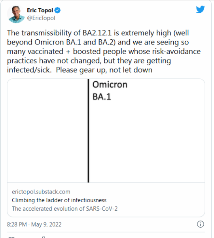Click the Eric Topol display name
This screenshot has width=214, height=238.
click(x=40, y=10)
